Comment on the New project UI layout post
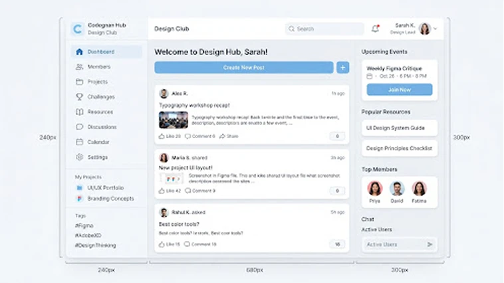This screenshot has height=283, width=504. click(x=200, y=191)
